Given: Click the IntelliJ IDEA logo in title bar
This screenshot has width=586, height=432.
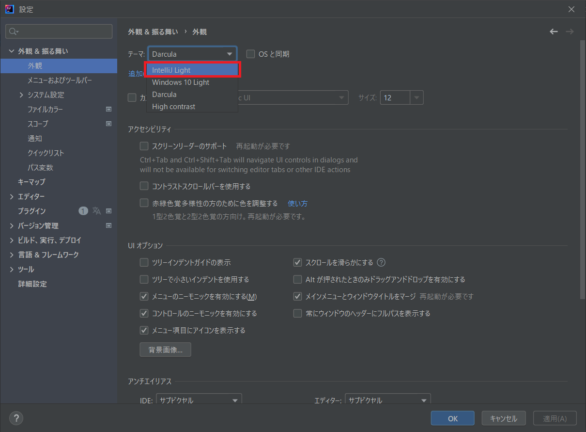Looking at the screenshot, I should tap(9, 9).
